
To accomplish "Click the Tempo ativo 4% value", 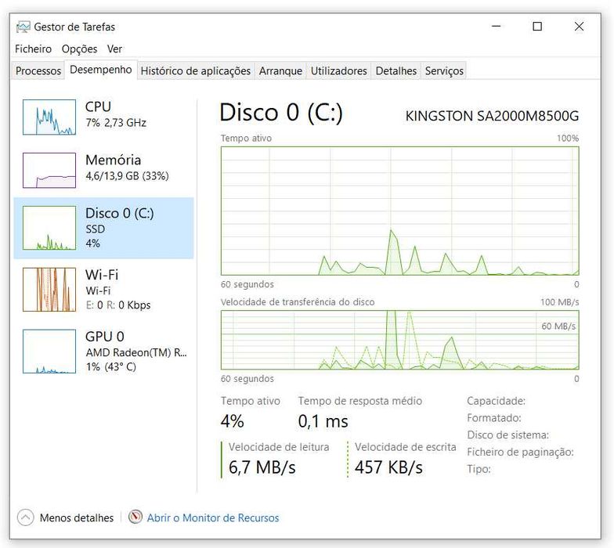I will [232, 421].
